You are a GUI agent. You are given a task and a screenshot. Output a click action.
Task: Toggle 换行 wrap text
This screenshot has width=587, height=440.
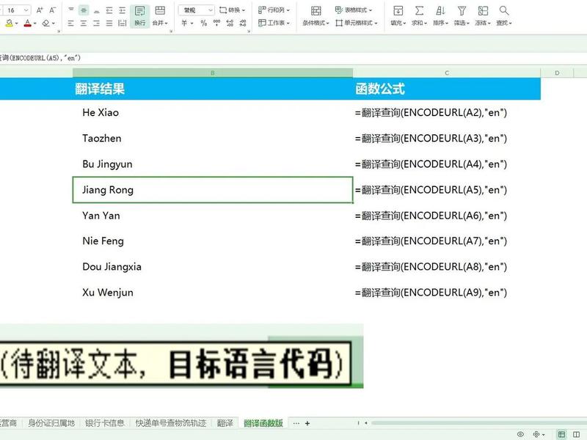pos(139,16)
